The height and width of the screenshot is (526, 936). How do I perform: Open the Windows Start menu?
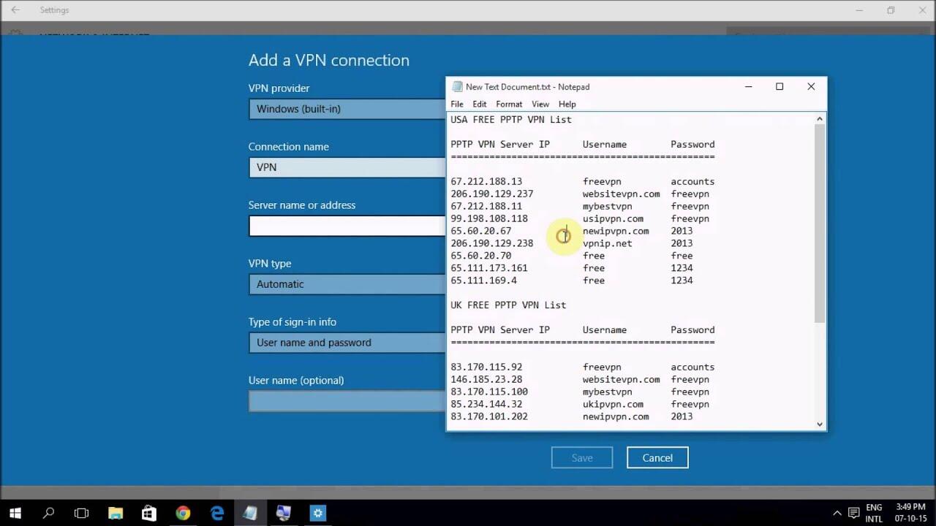[15, 513]
